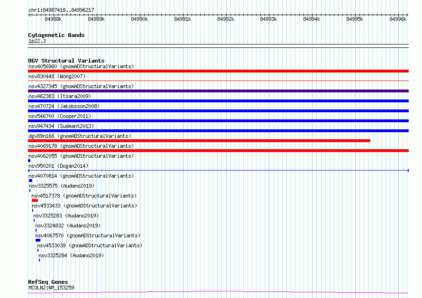Click the DGV Structural Variants track heading

[66, 61]
